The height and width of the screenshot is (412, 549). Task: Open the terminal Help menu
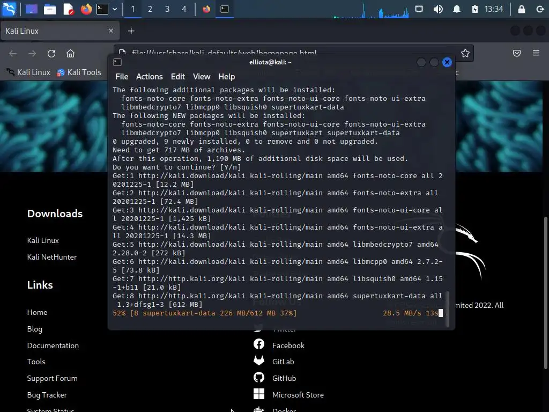[227, 77]
